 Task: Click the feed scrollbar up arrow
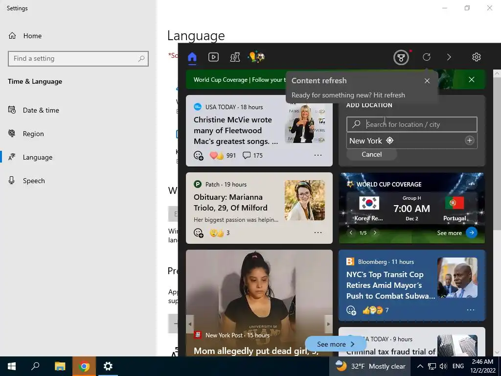[x=497, y=73]
